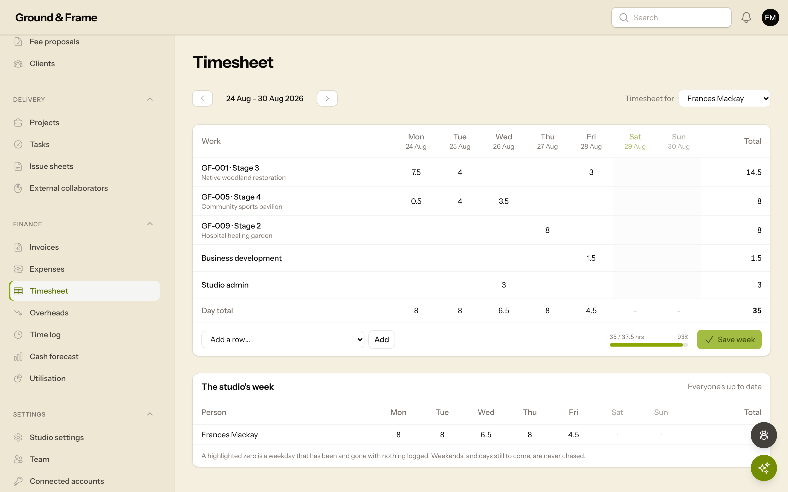The height and width of the screenshot is (492, 788).
Task: Click the Invoices icon in sidebar
Action: click(18, 247)
